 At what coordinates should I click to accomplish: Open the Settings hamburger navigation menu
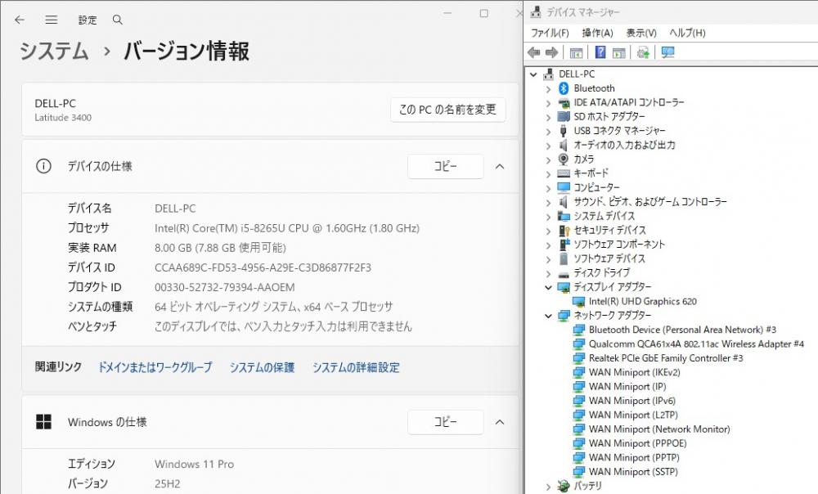click(x=51, y=20)
